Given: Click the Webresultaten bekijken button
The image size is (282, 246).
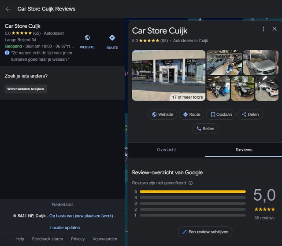Looking at the screenshot, I should coord(26,89).
